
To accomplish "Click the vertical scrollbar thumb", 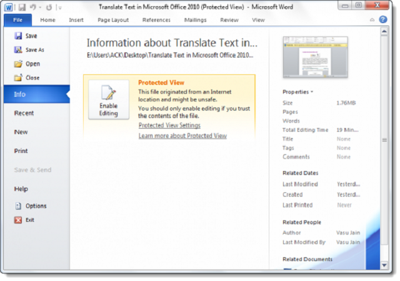I will pyautogui.click(x=384, y=140).
